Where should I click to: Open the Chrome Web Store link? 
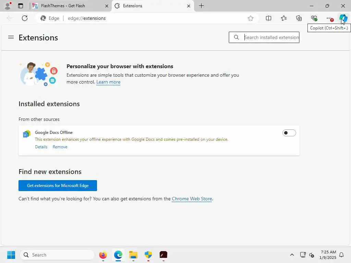tap(192, 199)
